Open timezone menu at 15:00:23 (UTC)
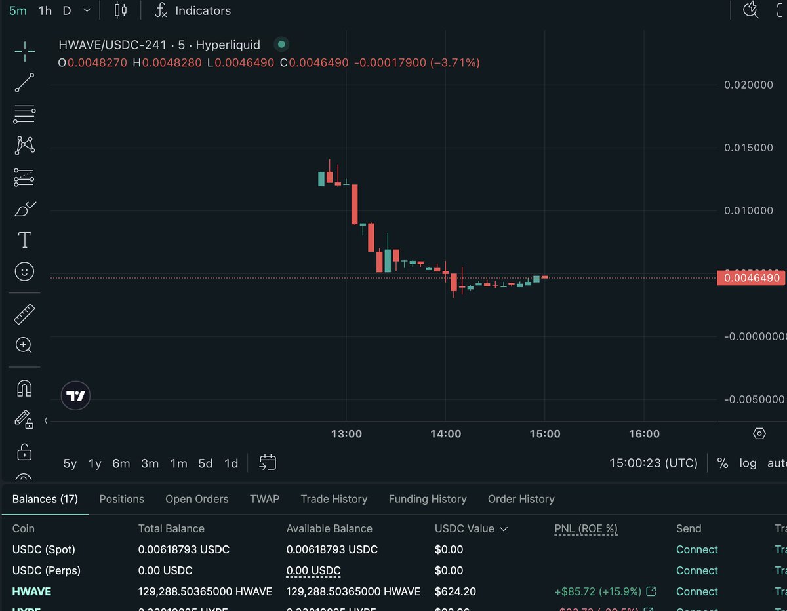787x611 pixels. pyautogui.click(x=653, y=463)
